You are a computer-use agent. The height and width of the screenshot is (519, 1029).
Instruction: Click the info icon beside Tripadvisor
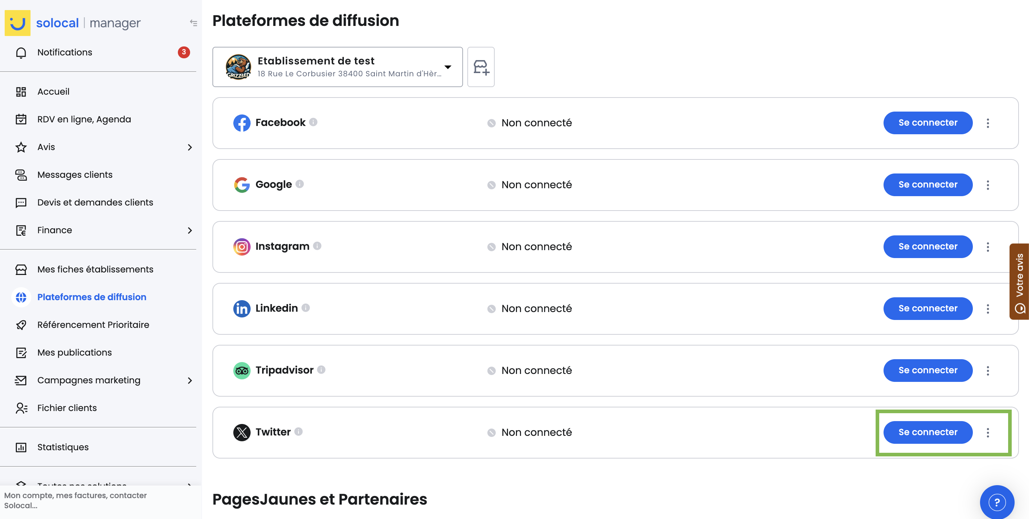(321, 370)
